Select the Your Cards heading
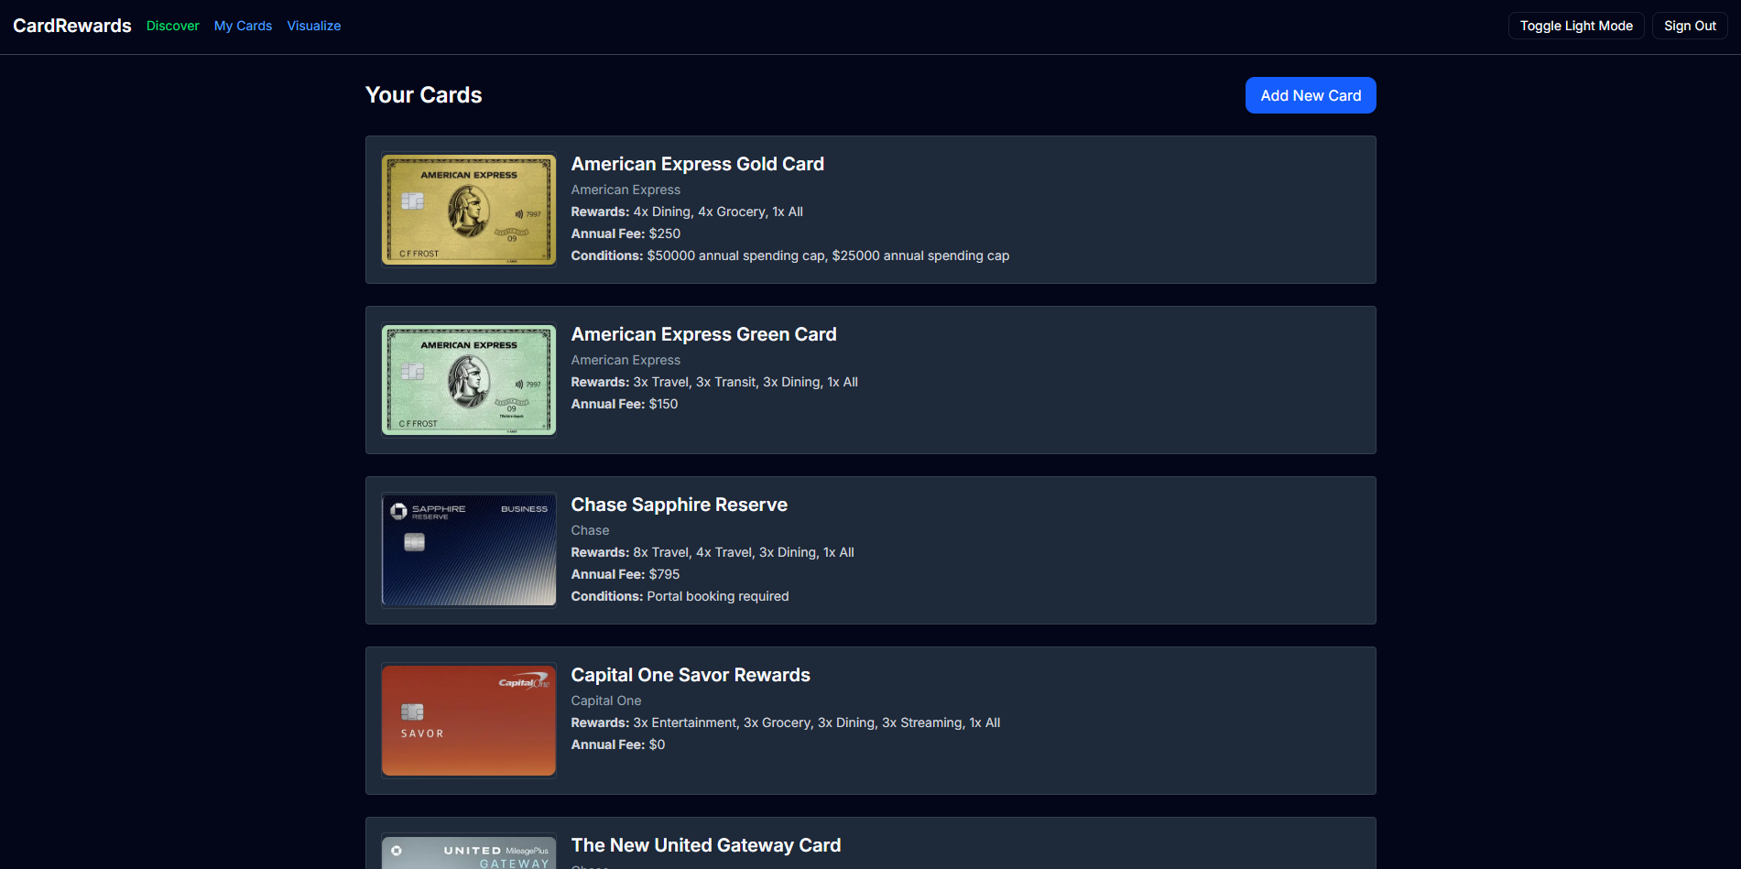 423,95
